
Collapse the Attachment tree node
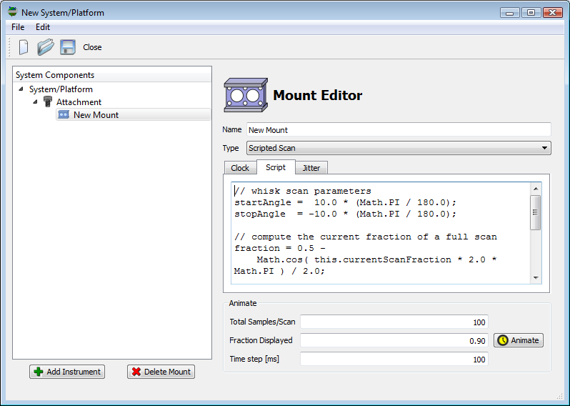35,102
